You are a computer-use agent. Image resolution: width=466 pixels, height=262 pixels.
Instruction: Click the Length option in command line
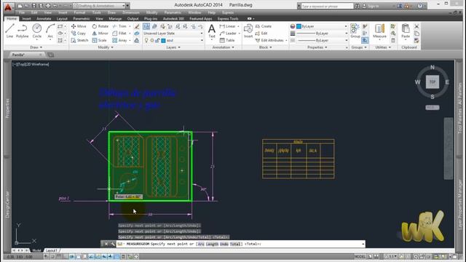click(212, 244)
